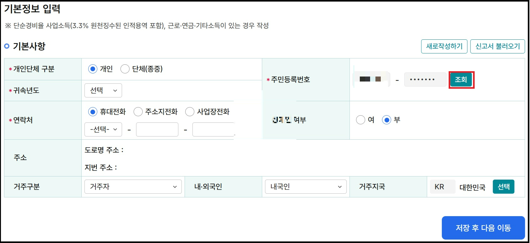
Task: Select the 개인 radio button
Action: (x=92, y=69)
